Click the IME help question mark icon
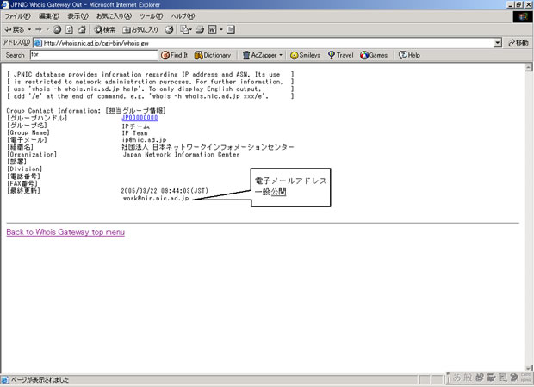The height and width of the screenshot is (387, 534). tap(514, 378)
